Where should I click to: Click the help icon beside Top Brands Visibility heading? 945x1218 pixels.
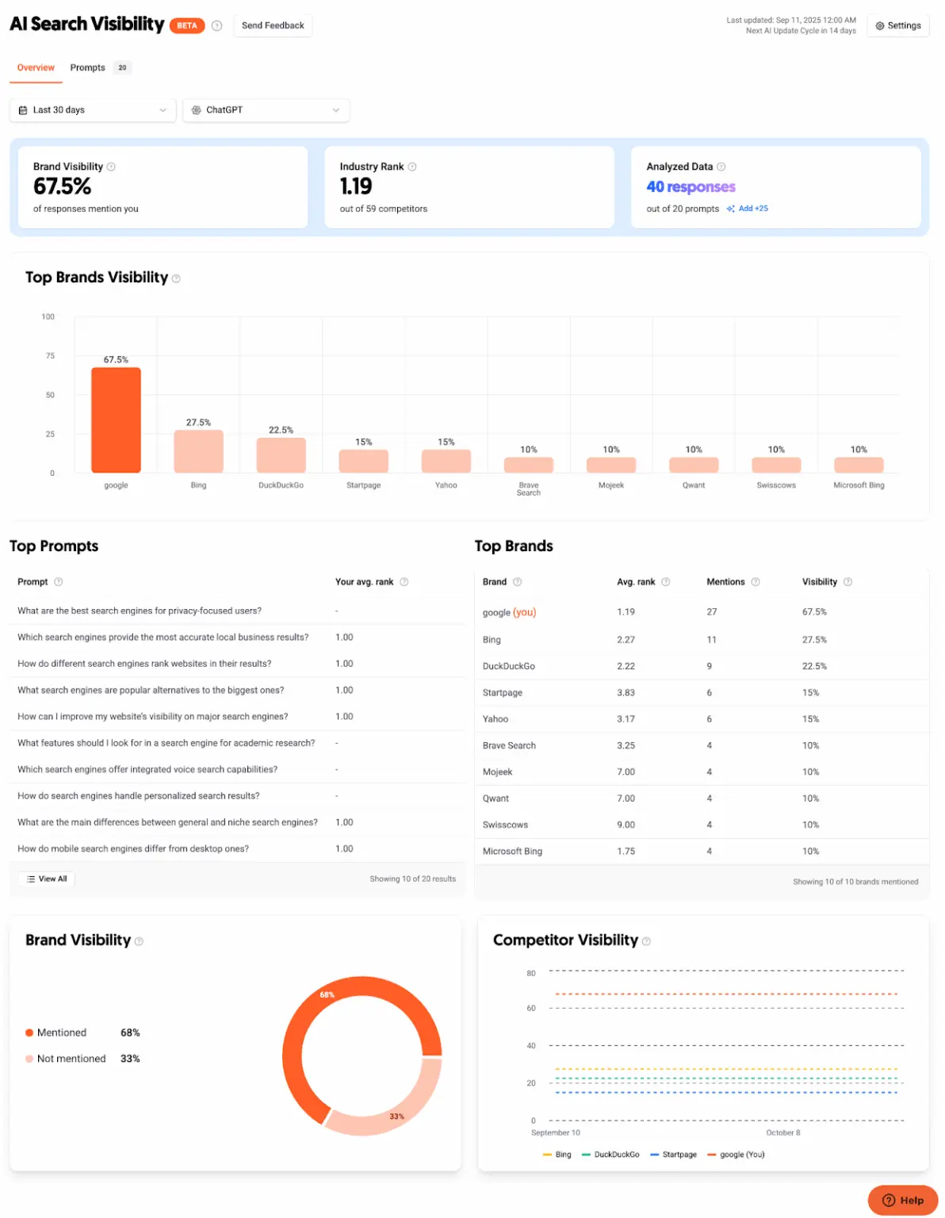coord(177,278)
